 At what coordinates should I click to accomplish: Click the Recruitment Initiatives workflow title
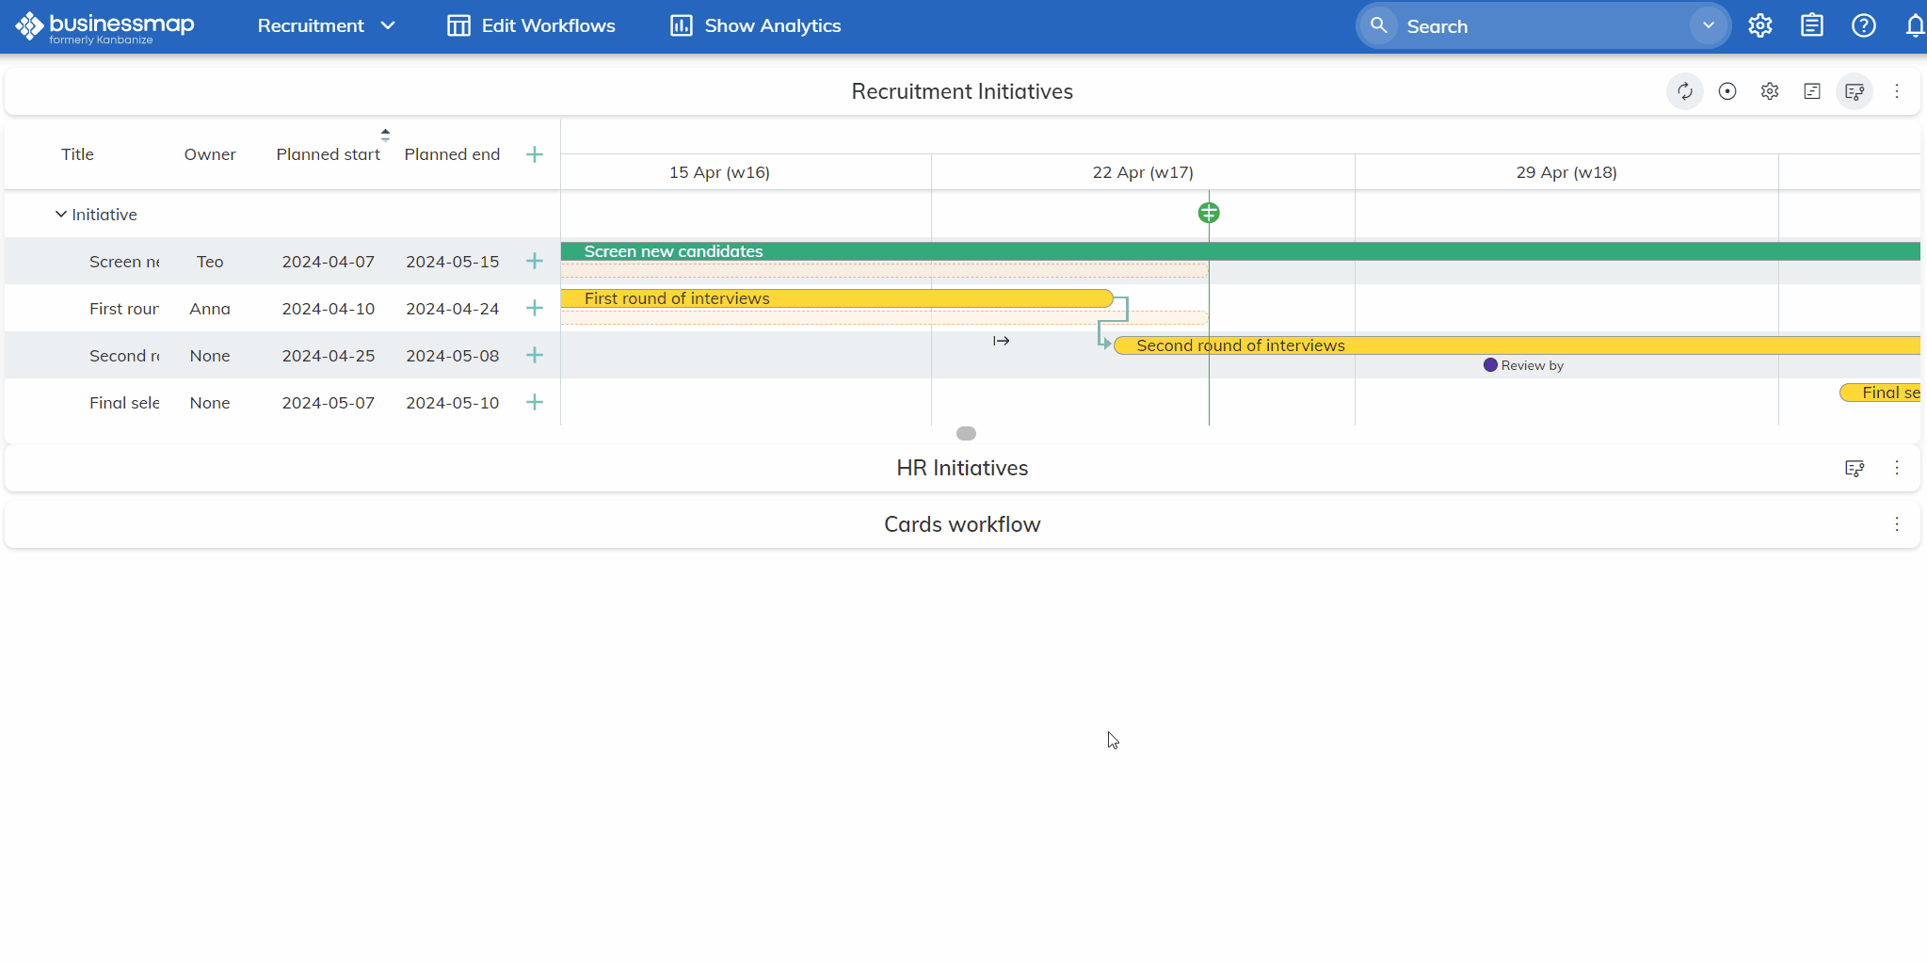(962, 91)
